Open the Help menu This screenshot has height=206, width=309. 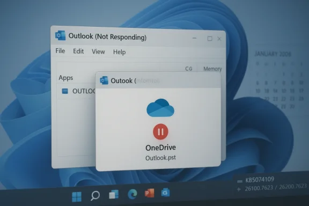pos(119,52)
